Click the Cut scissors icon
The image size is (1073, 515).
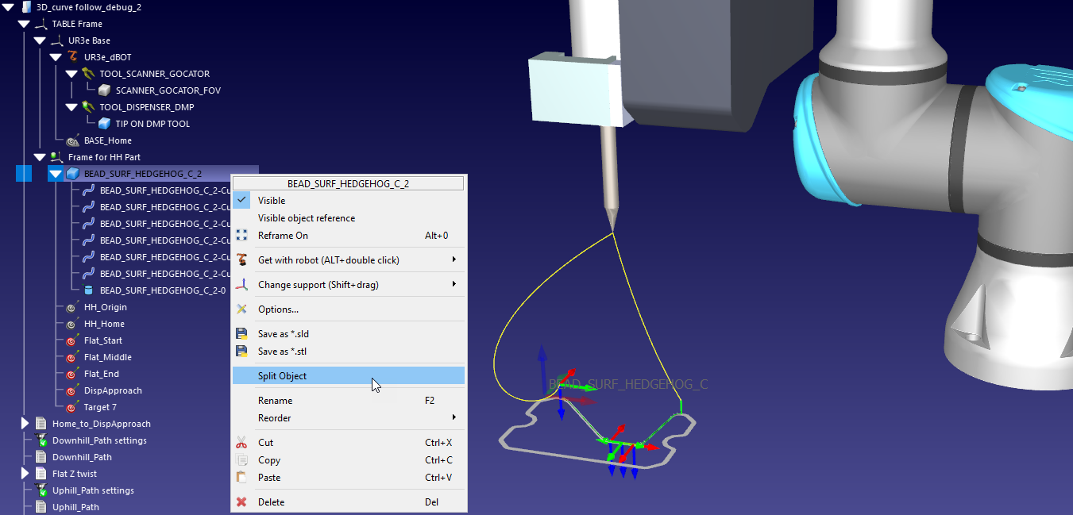tap(242, 443)
